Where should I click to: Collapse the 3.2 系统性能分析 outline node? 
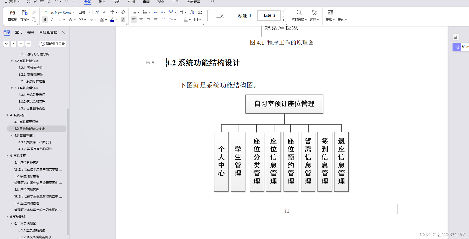(x=11, y=61)
